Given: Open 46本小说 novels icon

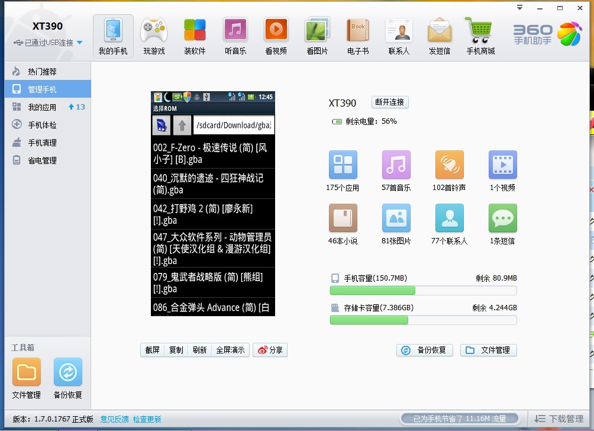Looking at the screenshot, I should 343,218.
